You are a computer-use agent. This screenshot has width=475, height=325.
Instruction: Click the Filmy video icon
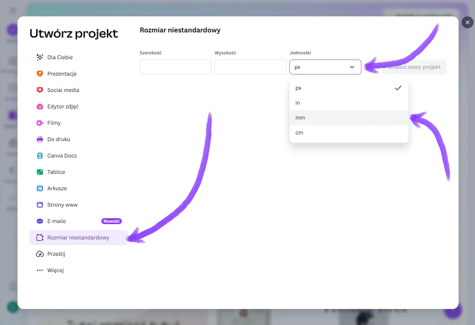[x=40, y=123]
